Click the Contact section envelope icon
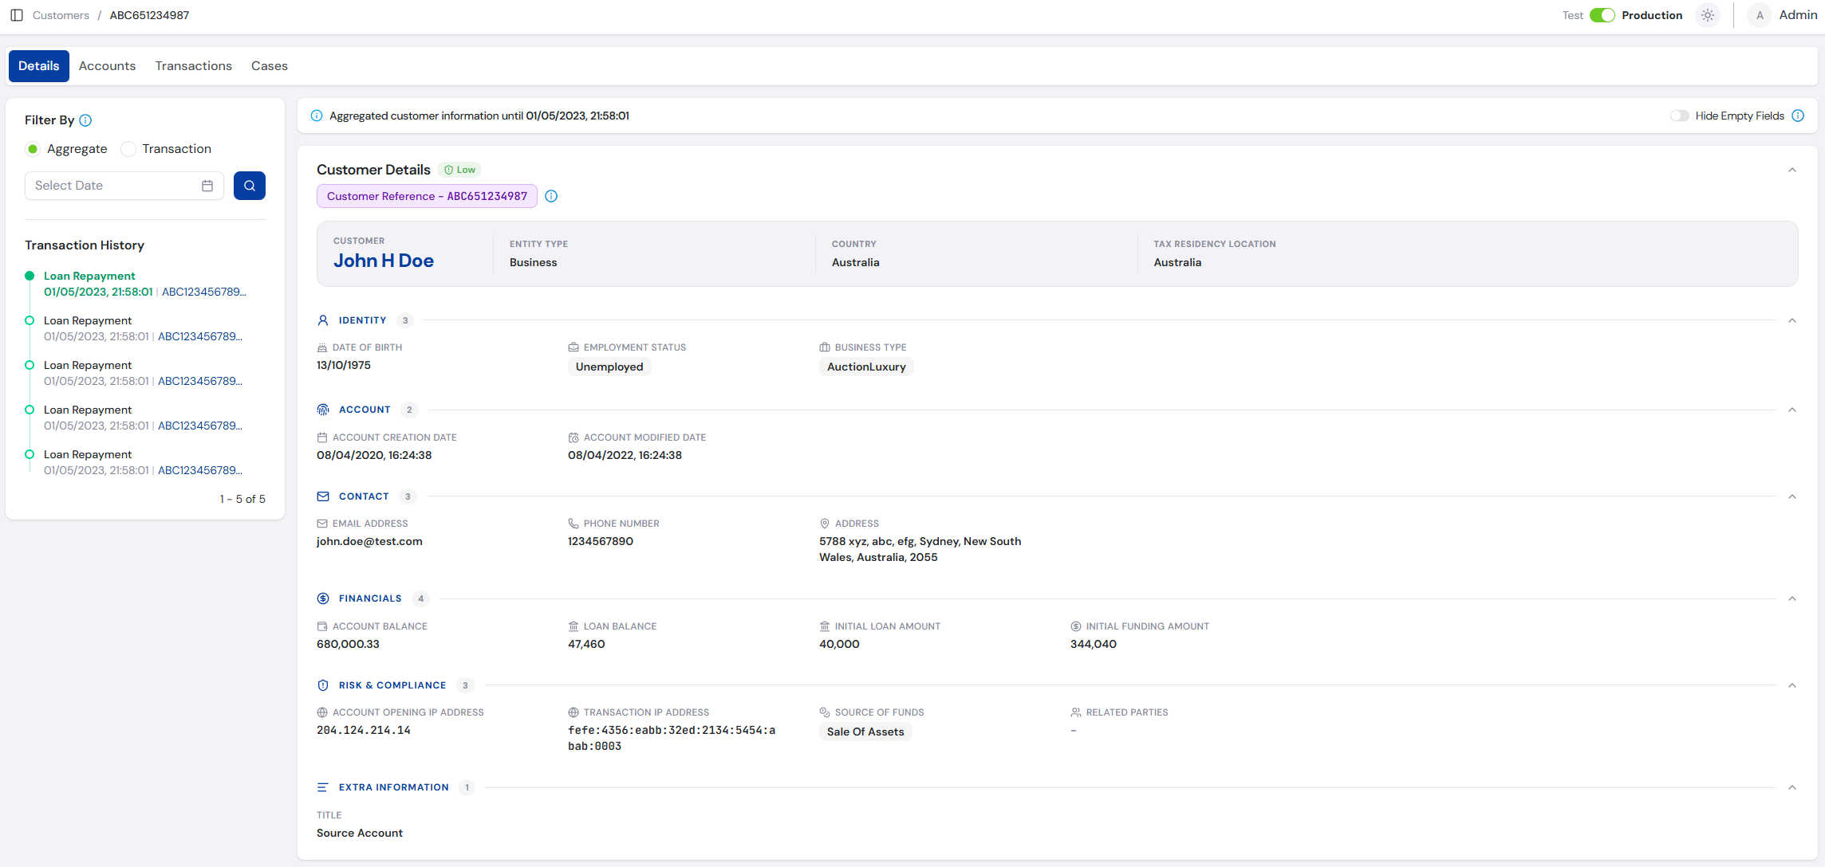The image size is (1825, 867). point(323,496)
